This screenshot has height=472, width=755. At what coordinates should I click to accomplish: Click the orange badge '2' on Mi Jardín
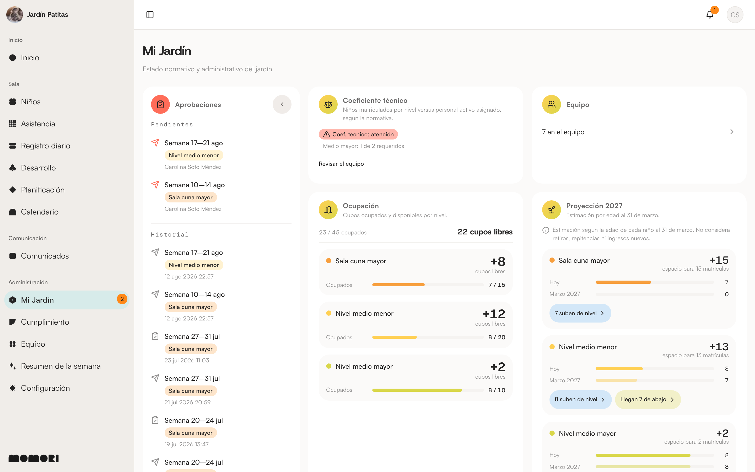pos(122,299)
